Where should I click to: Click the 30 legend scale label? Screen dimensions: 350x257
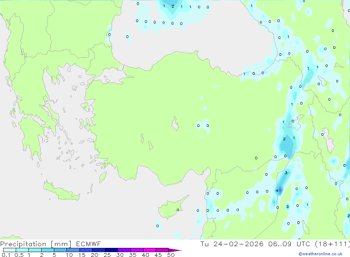tap(120, 255)
